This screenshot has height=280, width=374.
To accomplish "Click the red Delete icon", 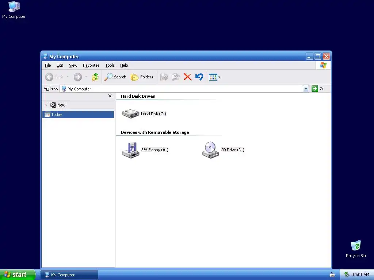I will click(188, 77).
